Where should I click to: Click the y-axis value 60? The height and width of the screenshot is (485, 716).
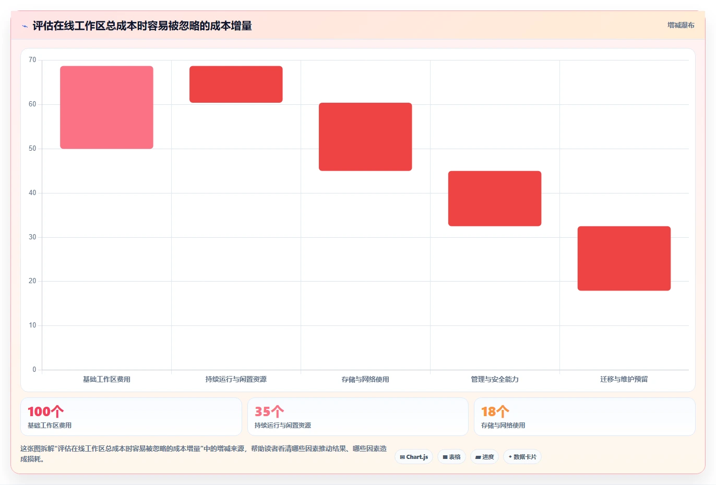coord(32,104)
